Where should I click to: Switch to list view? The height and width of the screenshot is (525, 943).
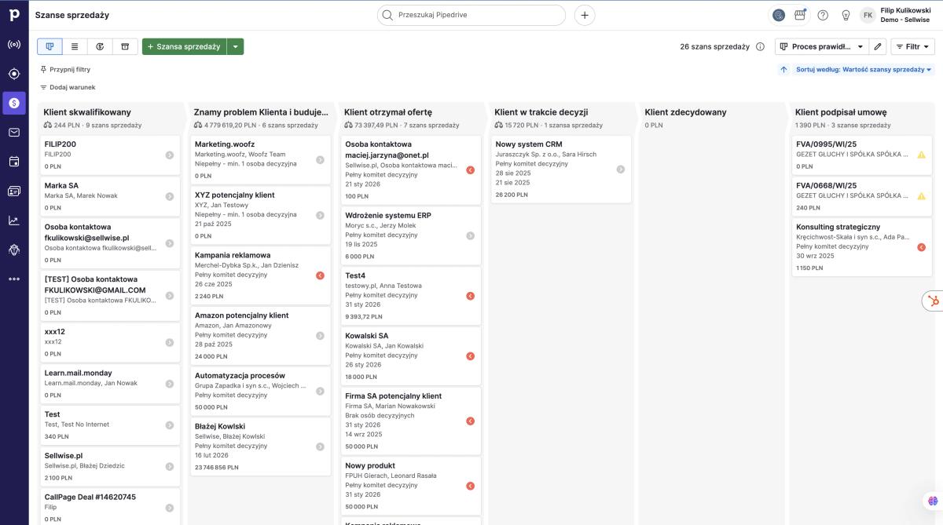pyautogui.click(x=75, y=47)
